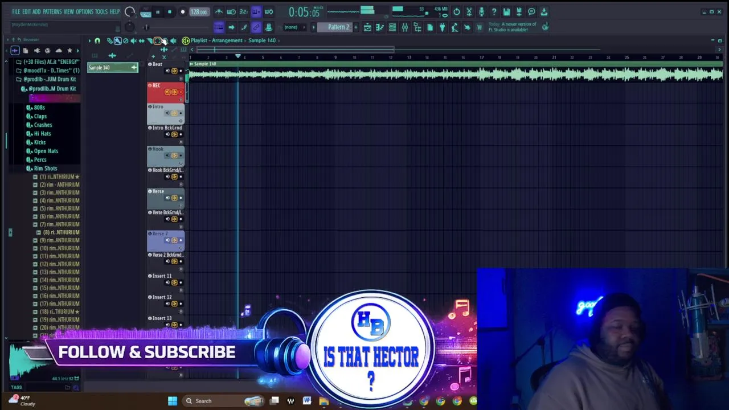The width and height of the screenshot is (729, 410).
Task: Open the chat/news speech bubble icon
Action: pyautogui.click(x=531, y=12)
